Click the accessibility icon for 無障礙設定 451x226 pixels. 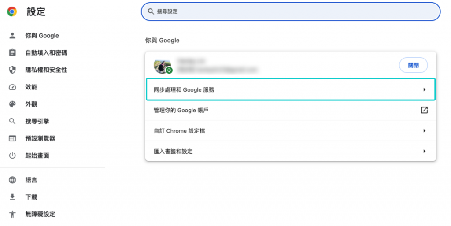pos(12,214)
